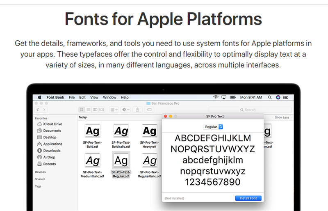Click the Share toolbar icon
Viewport: 328px width, 211px height.
(137, 110)
